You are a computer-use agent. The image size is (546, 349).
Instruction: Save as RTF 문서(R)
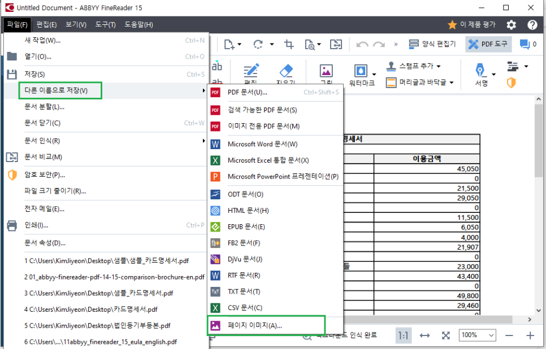(x=275, y=275)
